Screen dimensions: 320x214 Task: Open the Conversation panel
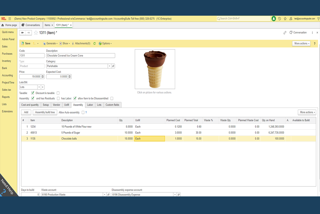tap(298, 32)
